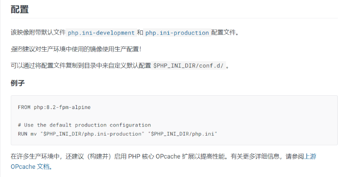
Task: Click the FROM keyword in code block
Action: [x=24, y=107]
